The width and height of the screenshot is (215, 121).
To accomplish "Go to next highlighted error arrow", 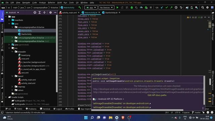I will [x=209, y=17].
